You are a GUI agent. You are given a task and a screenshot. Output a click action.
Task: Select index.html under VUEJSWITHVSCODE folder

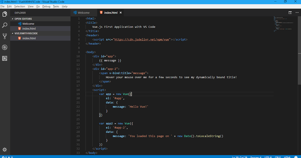pos(29,38)
